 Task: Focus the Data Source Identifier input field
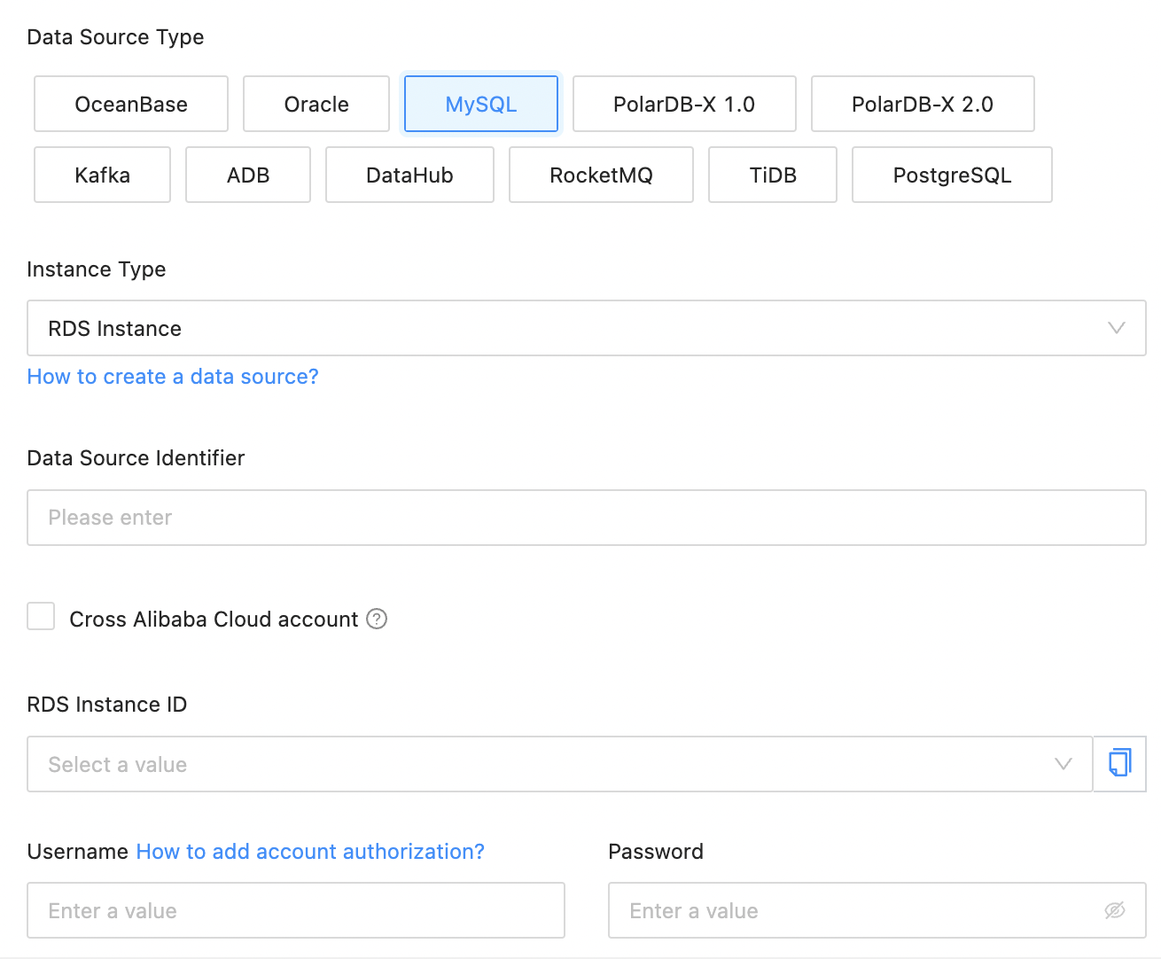[x=586, y=518]
